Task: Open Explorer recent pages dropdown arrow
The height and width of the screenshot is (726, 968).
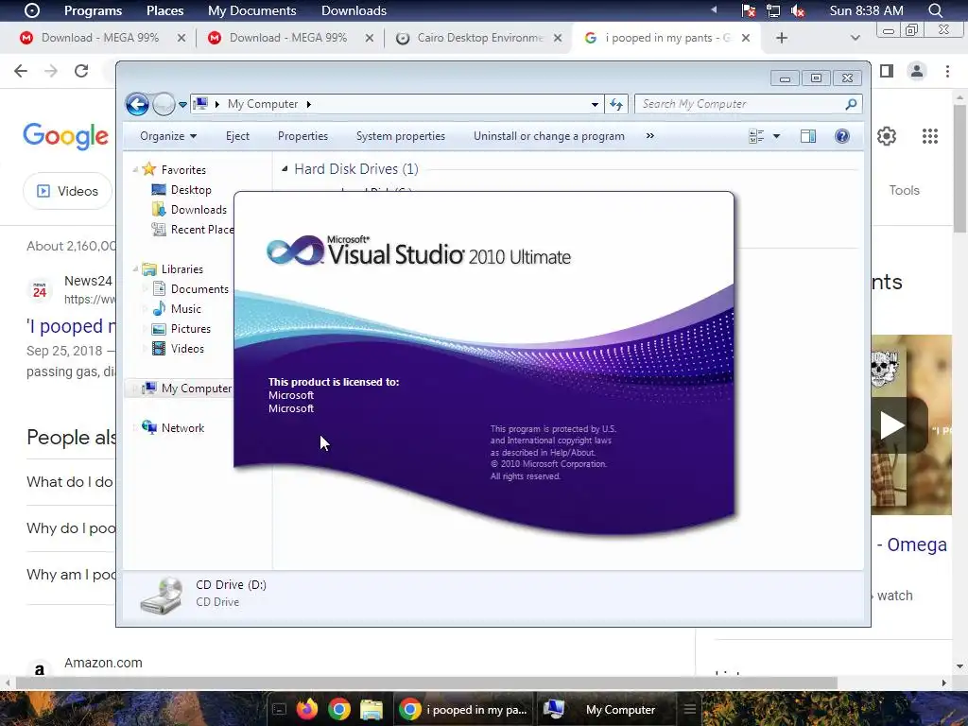Action: [x=182, y=105]
